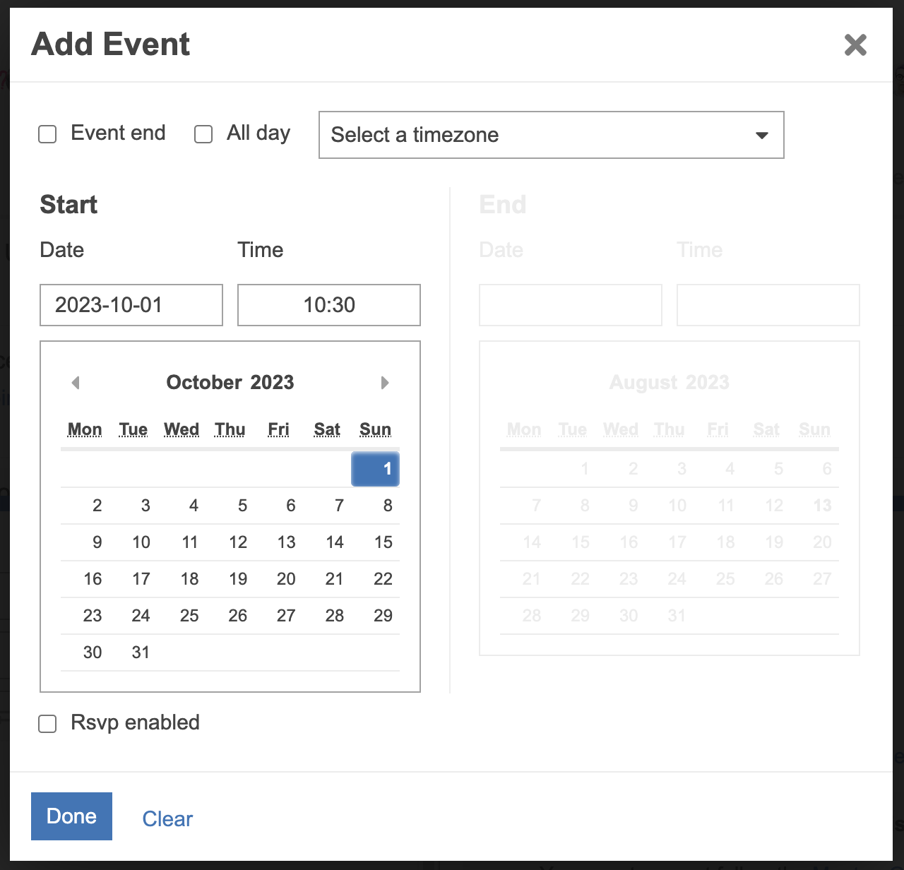Click the Start date input field

[x=131, y=305]
